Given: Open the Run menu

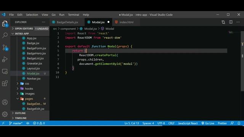Looking at the screenshot, I should (62, 14).
